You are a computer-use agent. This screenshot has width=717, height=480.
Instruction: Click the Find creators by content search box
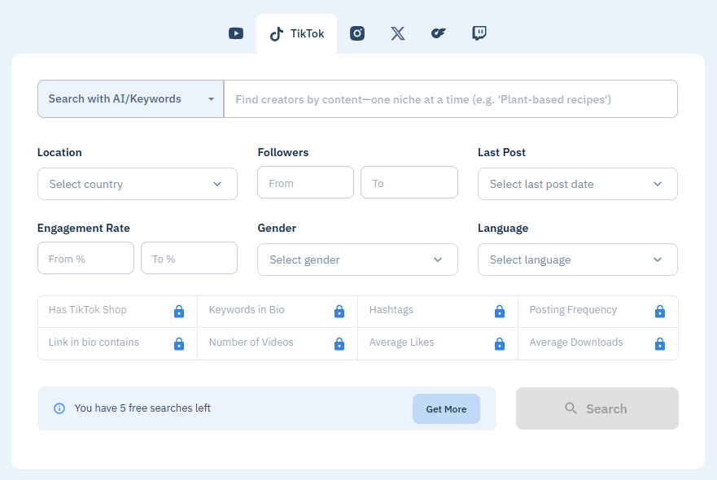coord(450,99)
